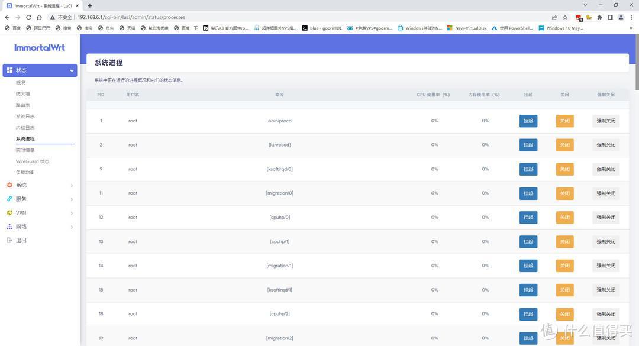Expand the 网络 sidebar menu
Image resolution: width=639 pixels, height=346 pixels.
click(x=40, y=227)
